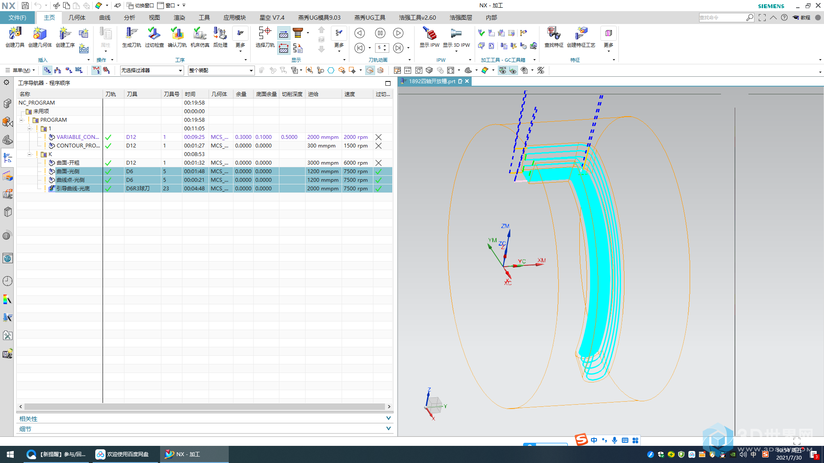Step to next tool path event
The height and width of the screenshot is (463, 824).
(398, 48)
